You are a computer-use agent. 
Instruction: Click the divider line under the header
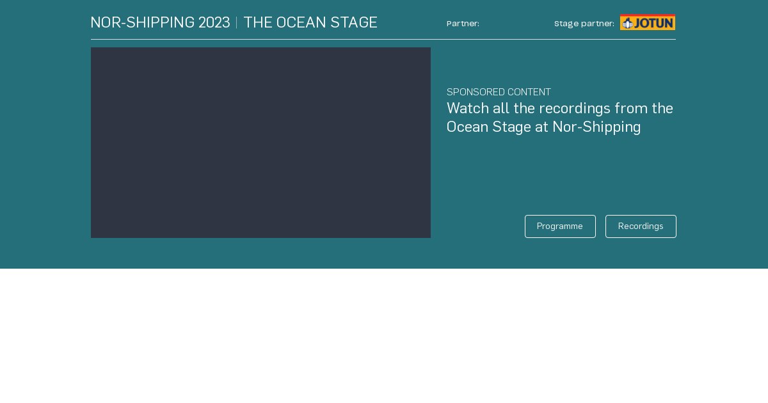click(x=383, y=40)
